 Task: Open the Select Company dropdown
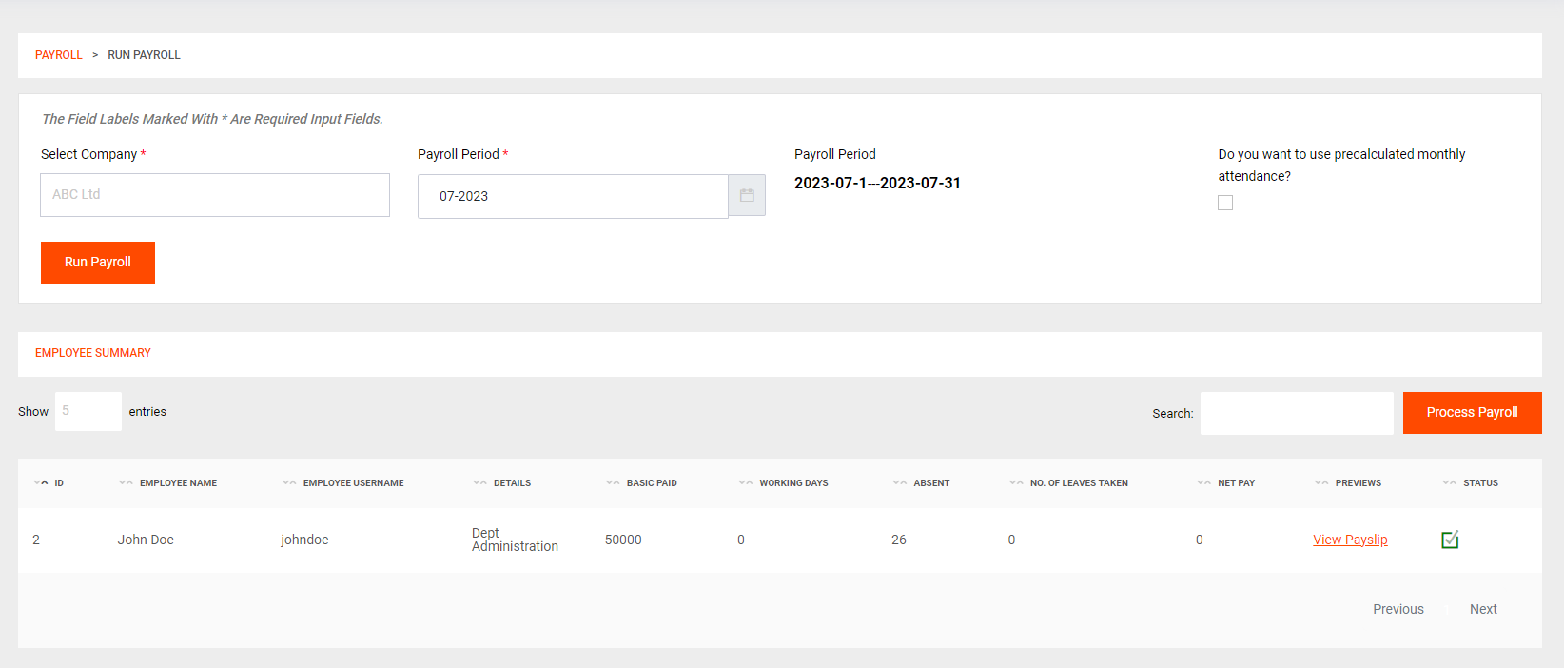[215, 195]
